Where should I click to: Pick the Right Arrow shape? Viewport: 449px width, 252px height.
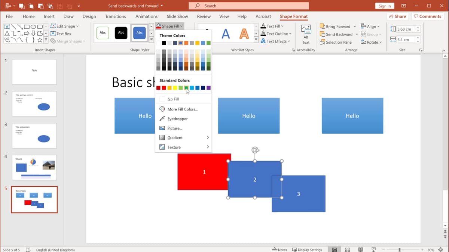point(27,34)
